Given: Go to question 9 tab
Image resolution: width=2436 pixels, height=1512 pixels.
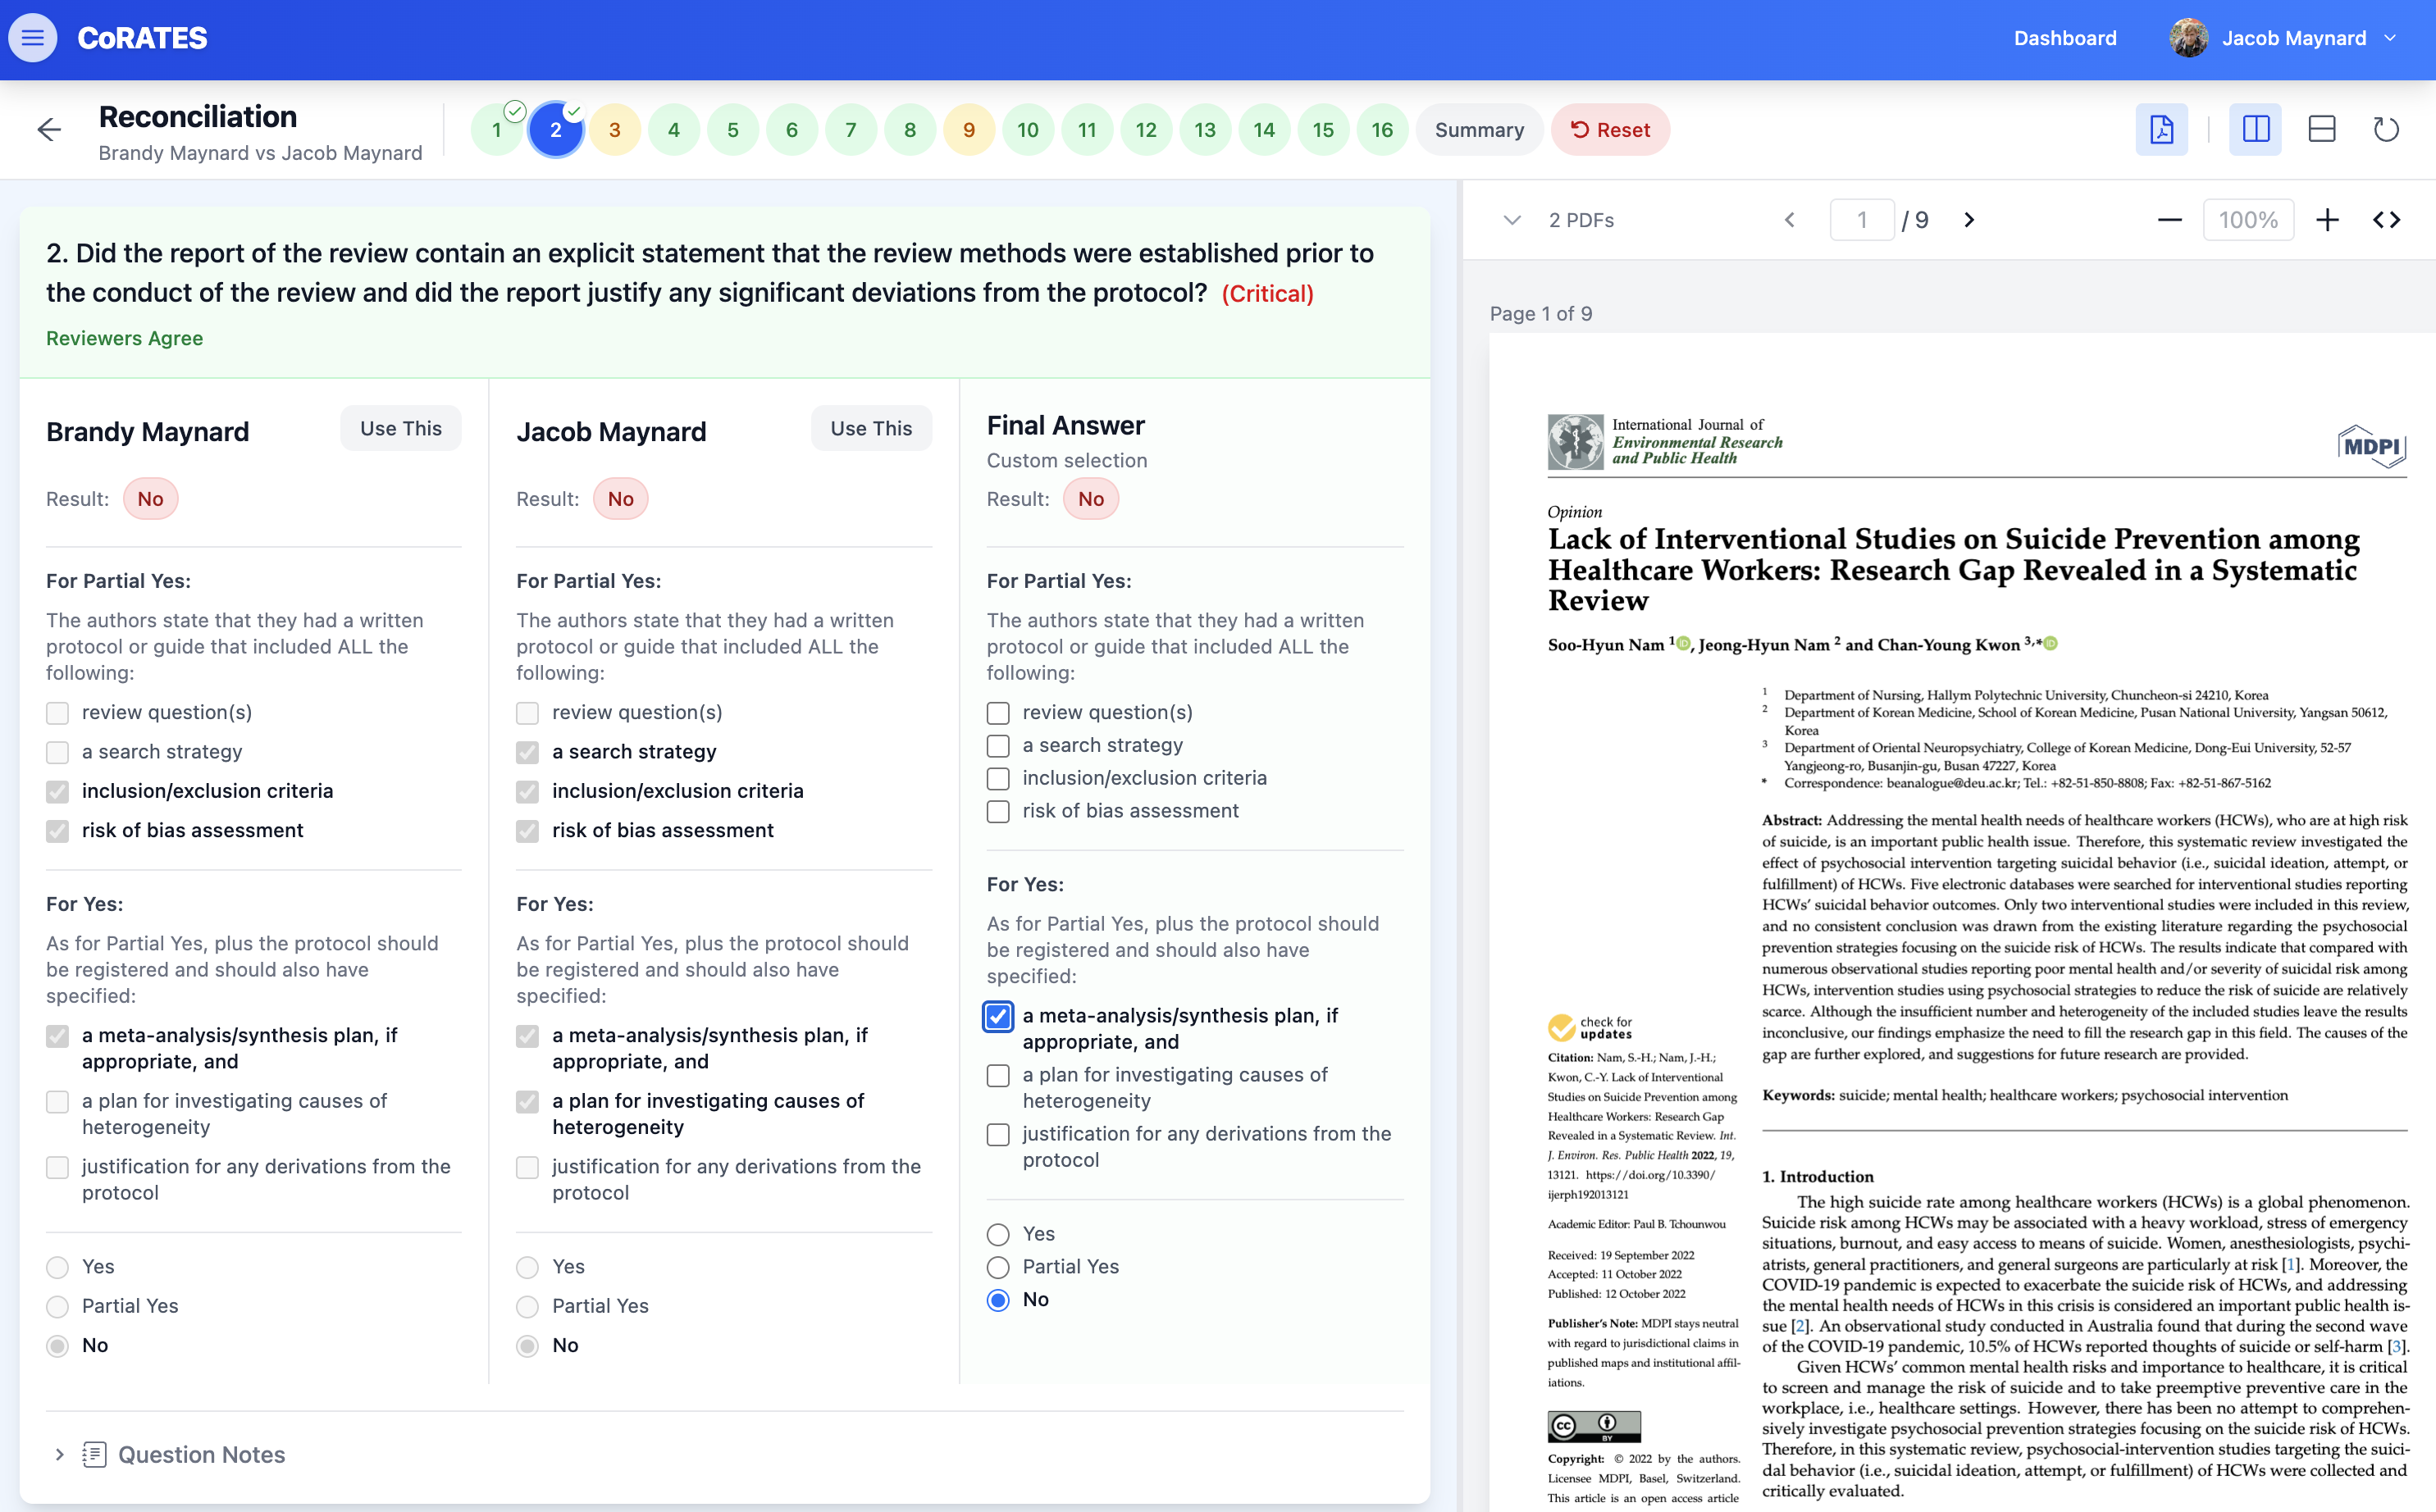Looking at the screenshot, I should click(968, 129).
